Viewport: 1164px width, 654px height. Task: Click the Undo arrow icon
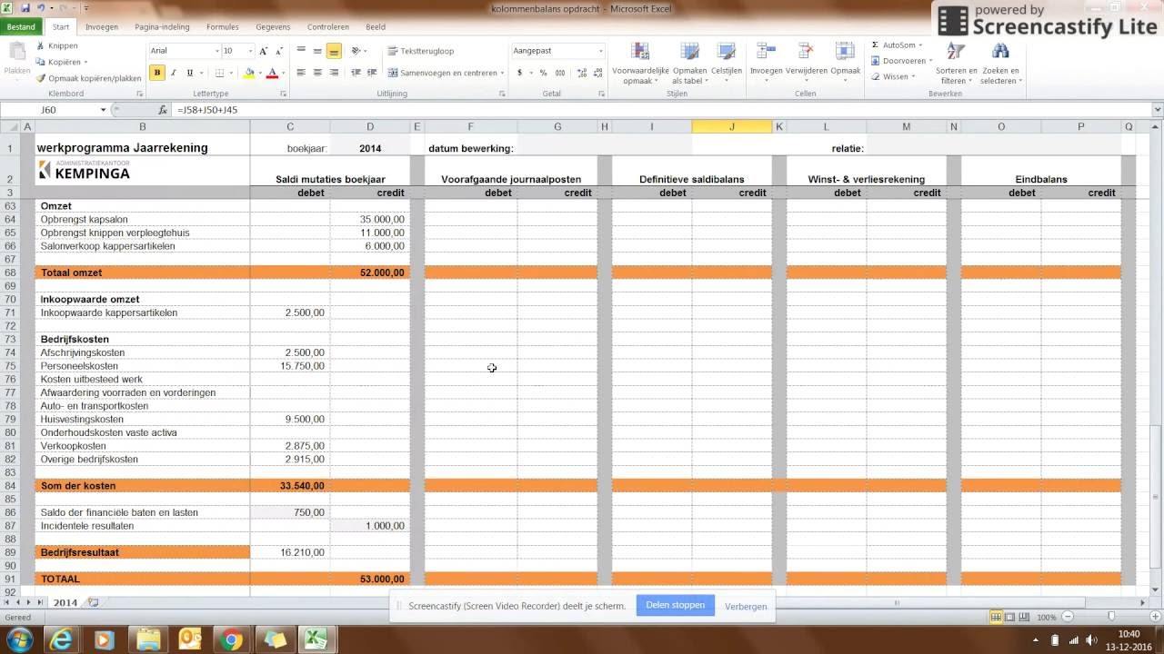click(x=41, y=8)
